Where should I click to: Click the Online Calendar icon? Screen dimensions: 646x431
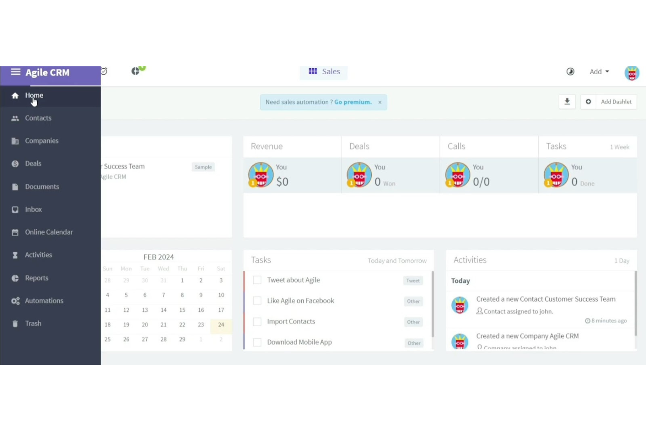[15, 232]
